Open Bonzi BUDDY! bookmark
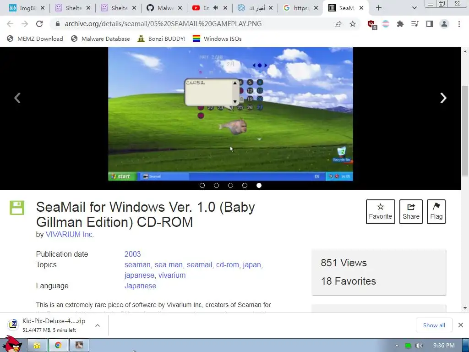This screenshot has height=352, width=469. (162, 38)
